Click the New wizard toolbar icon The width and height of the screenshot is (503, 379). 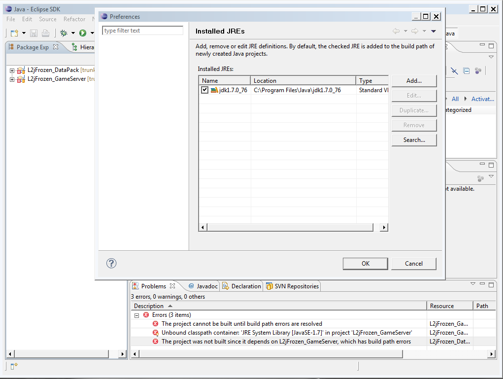[x=14, y=33]
